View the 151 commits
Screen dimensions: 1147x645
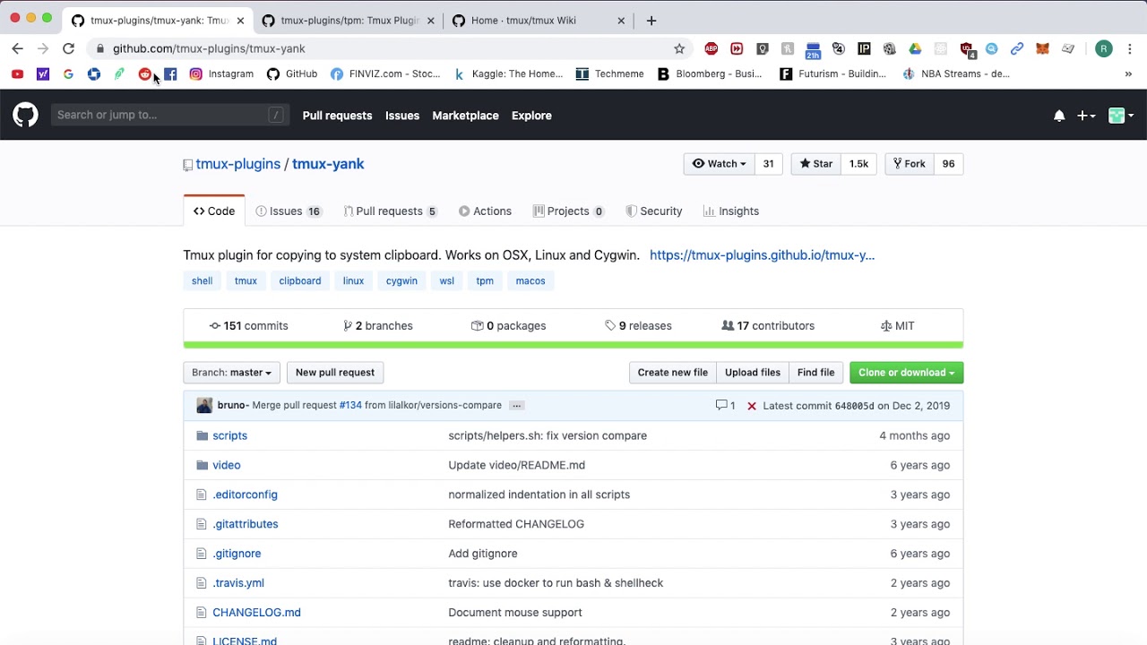click(x=248, y=326)
